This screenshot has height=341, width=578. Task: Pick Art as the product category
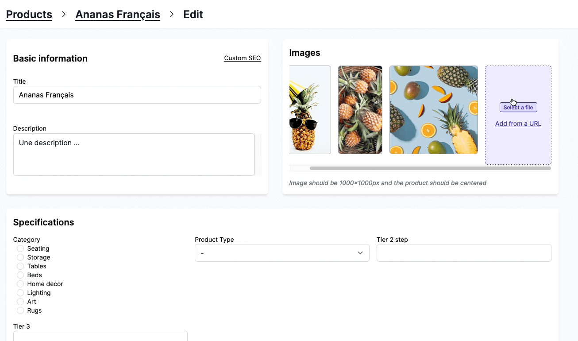click(x=20, y=302)
